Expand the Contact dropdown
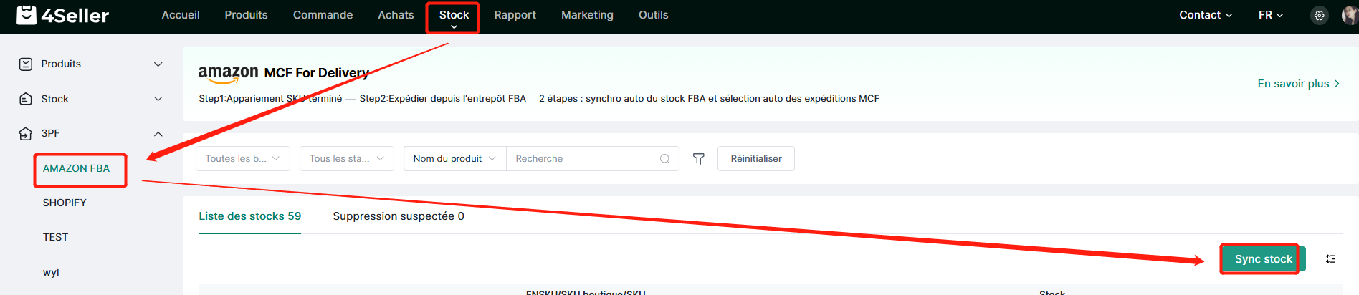1359x295 pixels. [1206, 15]
